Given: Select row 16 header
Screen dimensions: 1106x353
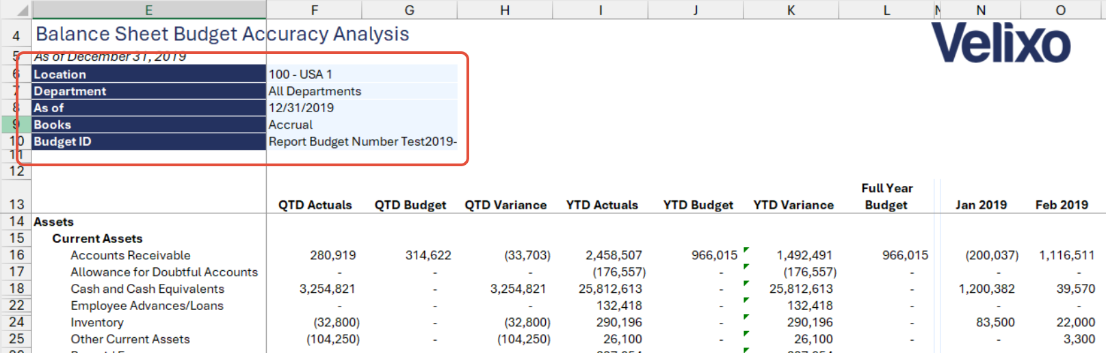Looking at the screenshot, I should pyautogui.click(x=16, y=255).
